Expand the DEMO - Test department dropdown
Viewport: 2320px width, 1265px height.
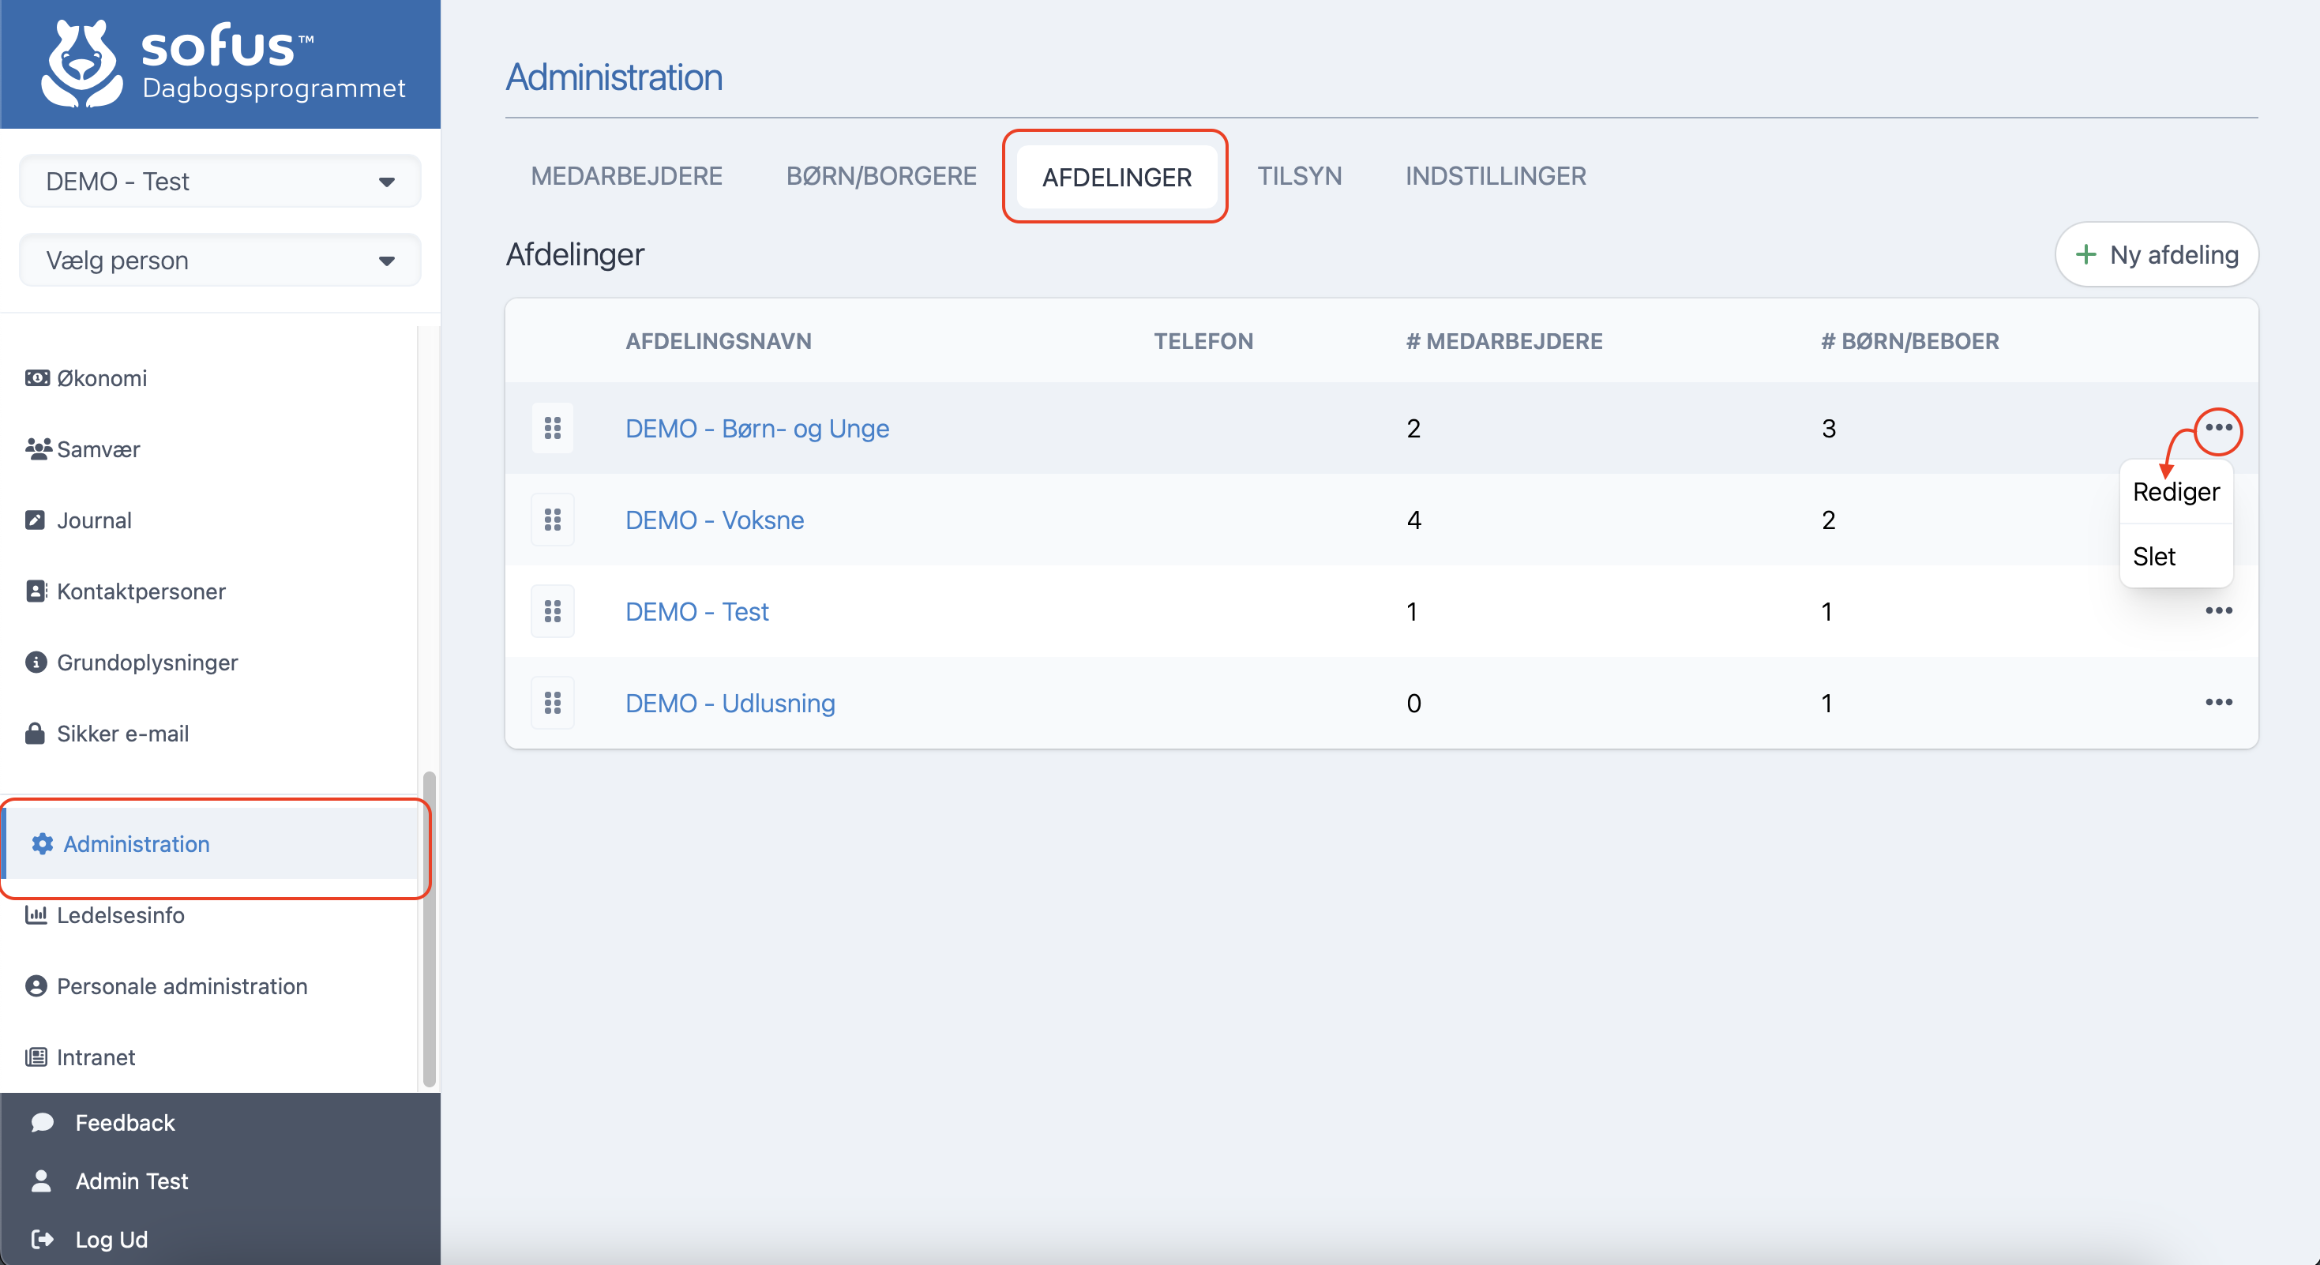[220, 181]
